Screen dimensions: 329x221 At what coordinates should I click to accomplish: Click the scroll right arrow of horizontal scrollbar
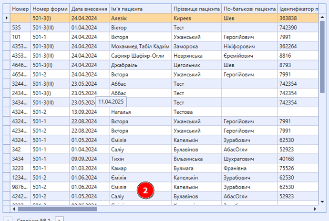[315, 209]
